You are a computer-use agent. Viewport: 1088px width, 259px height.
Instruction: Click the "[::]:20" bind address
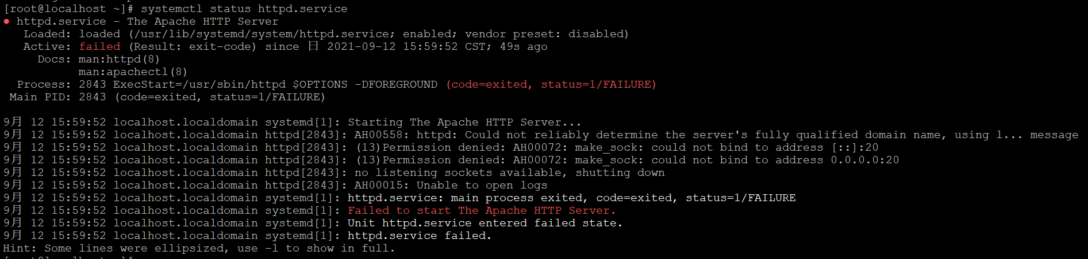855,147
